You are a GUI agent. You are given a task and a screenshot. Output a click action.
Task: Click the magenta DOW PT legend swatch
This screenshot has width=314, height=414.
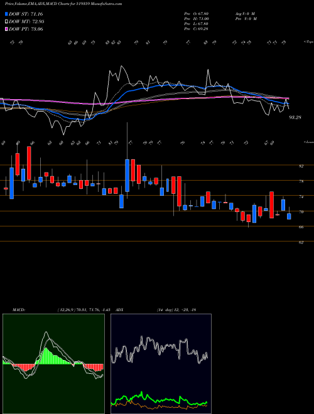(6, 29)
